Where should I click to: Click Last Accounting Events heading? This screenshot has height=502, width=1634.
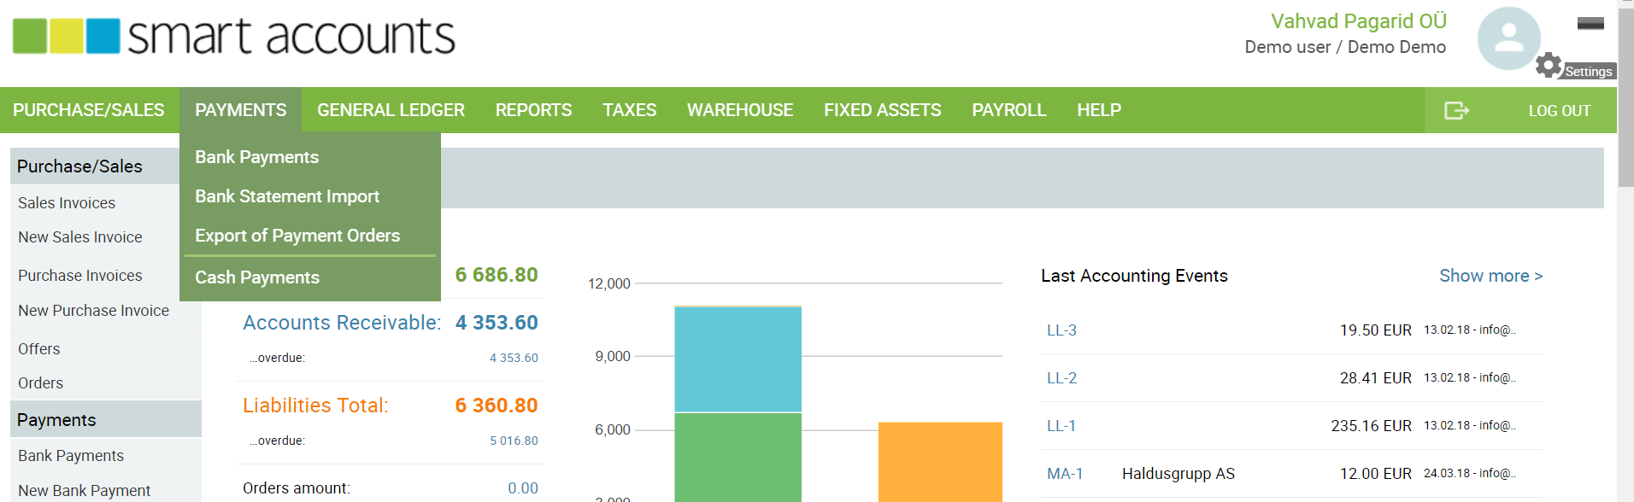1134,276
